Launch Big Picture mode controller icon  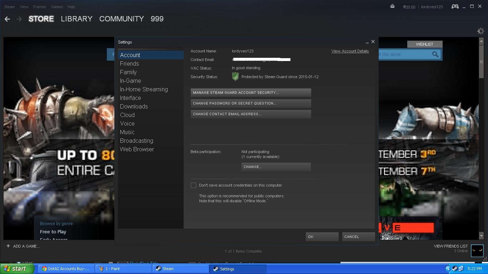pos(455,6)
